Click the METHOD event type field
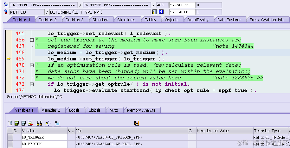Image resolution: width=290 pixels, height=148 pixels. pos(27,12)
